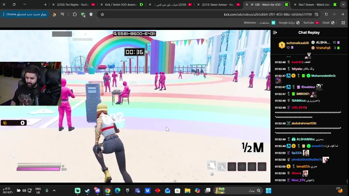Bookmark this page with the star
This screenshot has width=349, height=196.
pos(102,14)
